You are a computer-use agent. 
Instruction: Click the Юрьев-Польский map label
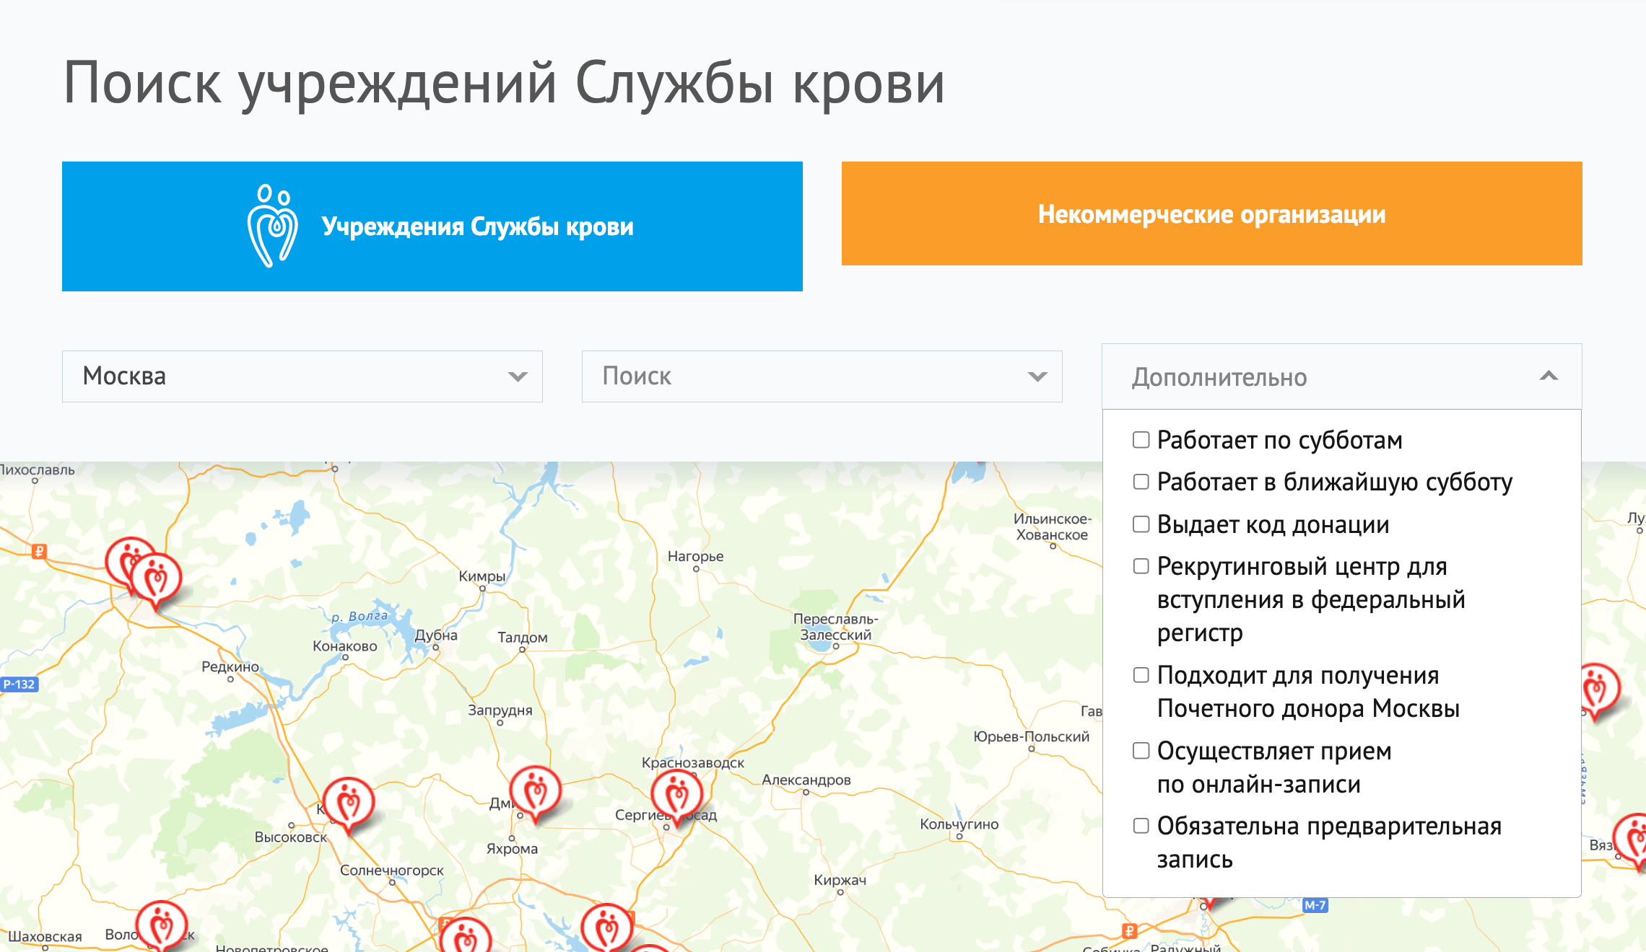click(1031, 736)
